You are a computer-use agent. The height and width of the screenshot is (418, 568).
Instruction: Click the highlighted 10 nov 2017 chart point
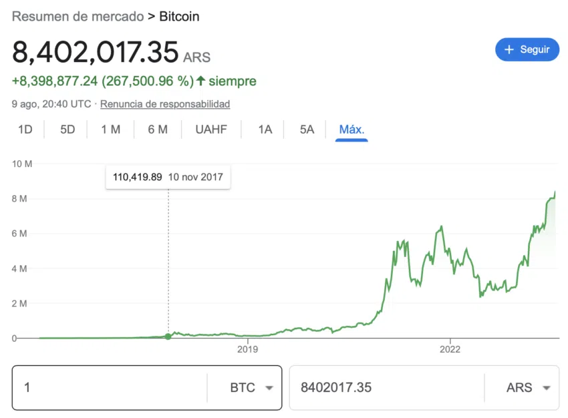pyautogui.click(x=168, y=337)
